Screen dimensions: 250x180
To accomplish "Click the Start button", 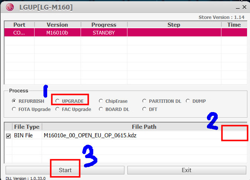I will [x=65, y=170].
